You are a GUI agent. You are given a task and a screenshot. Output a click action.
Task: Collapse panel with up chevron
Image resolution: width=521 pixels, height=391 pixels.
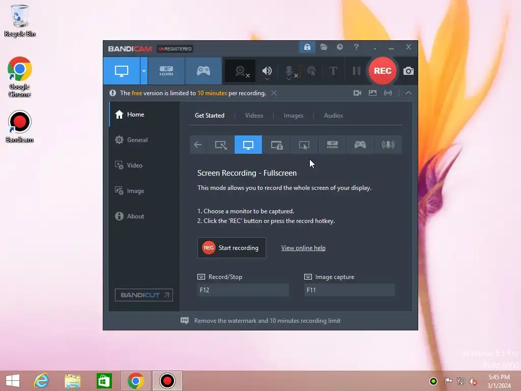(409, 93)
